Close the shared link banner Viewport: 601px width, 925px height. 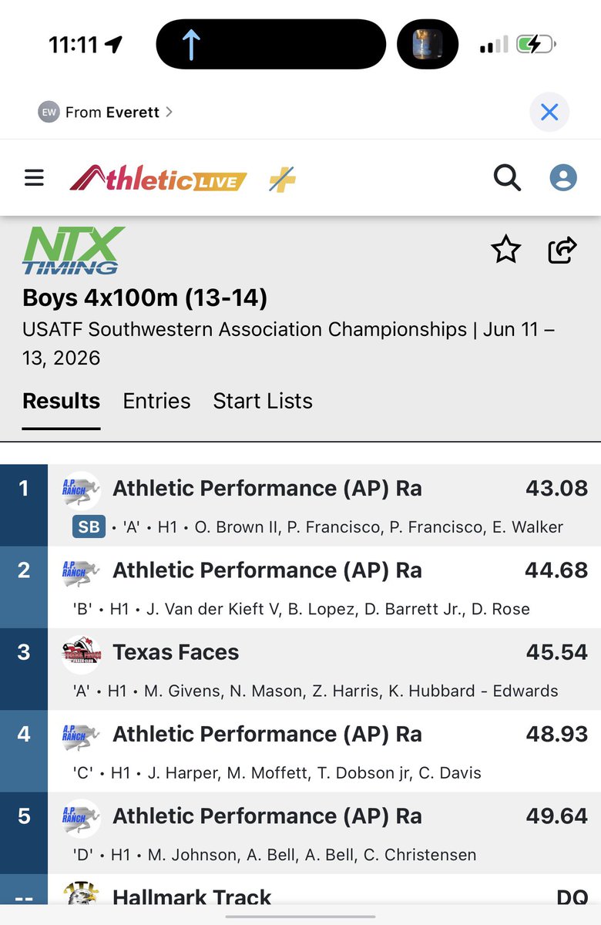coord(549,113)
